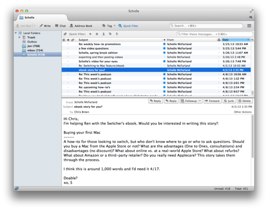Click the online status icon in status bar

tap(17, 188)
